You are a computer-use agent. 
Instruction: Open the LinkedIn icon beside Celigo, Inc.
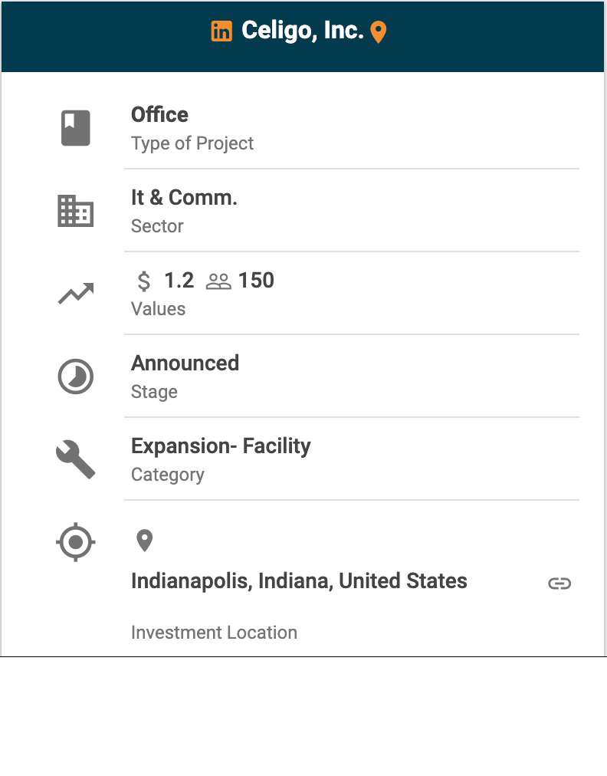(x=221, y=31)
